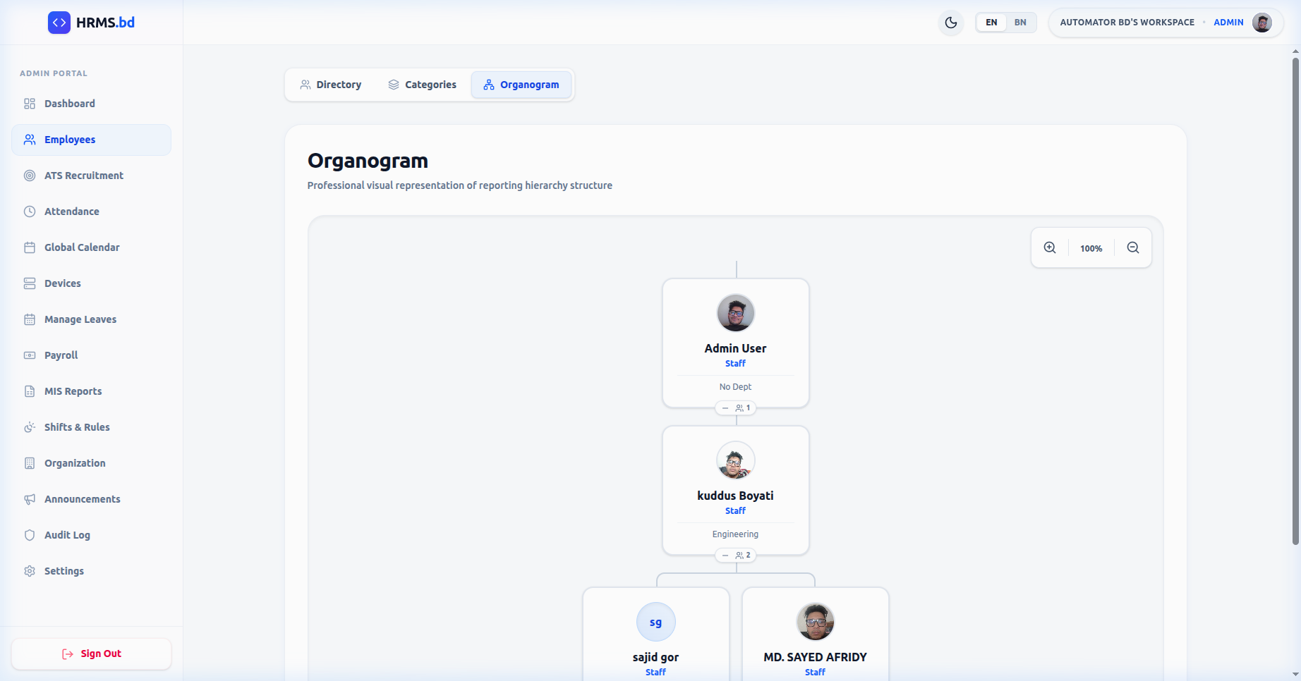Click the Announcements megaphone icon
The image size is (1301, 681).
tap(30, 499)
